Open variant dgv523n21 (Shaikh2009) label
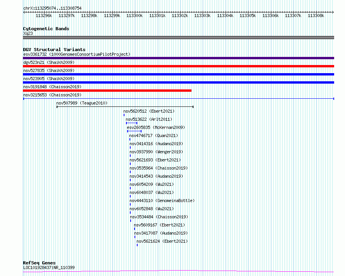Image resolution: width=345 pixels, height=276 pixels. point(49,62)
